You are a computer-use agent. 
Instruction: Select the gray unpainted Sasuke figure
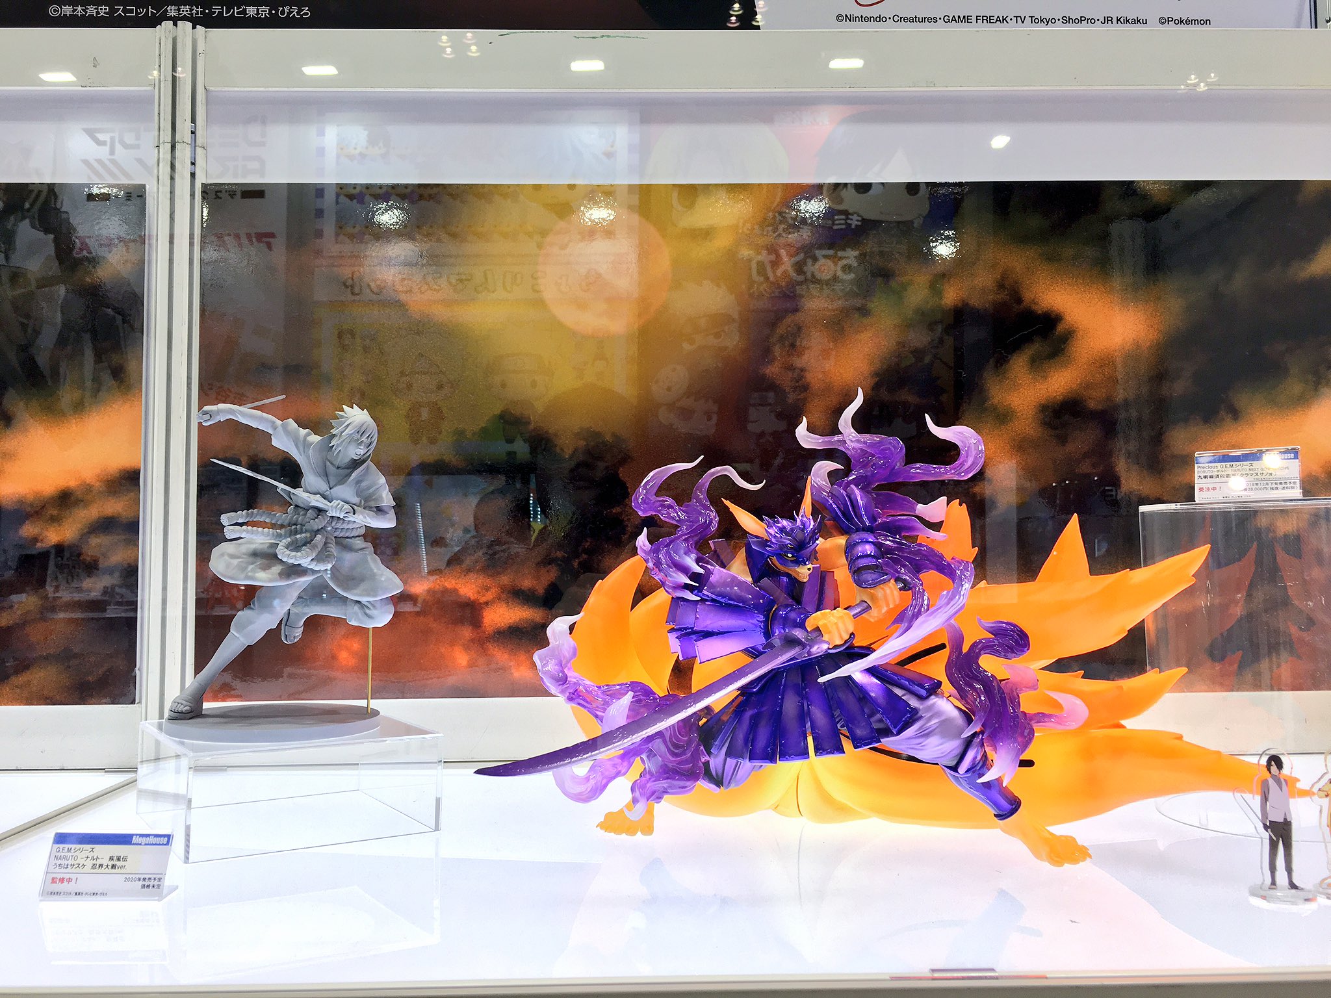[292, 559]
